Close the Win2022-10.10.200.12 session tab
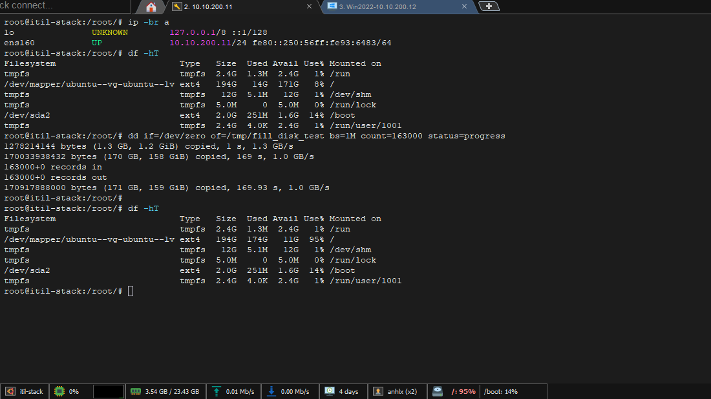The width and height of the screenshot is (711, 399). pyautogui.click(x=464, y=6)
